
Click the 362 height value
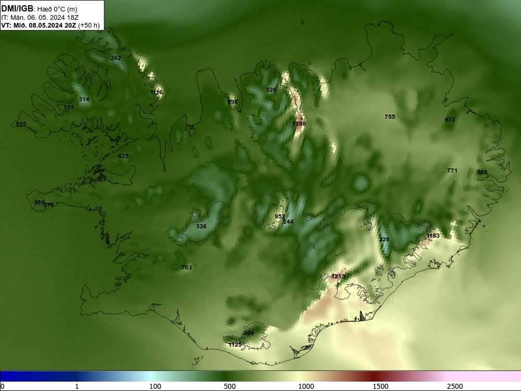tap(116, 58)
